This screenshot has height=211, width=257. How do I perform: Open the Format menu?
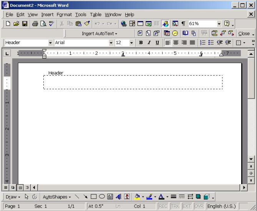click(x=64, y=15)
